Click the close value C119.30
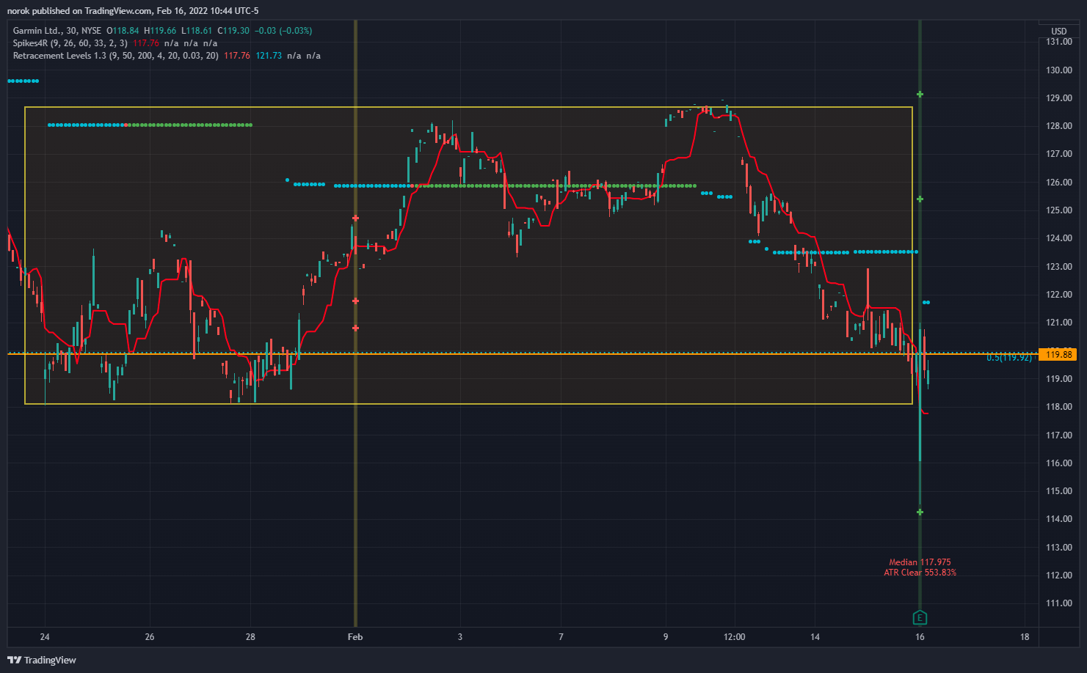Viewport: 1087px width, 673px height. [x=233, y=31]
